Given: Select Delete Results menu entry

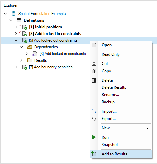Looking at the screenshot, I should (x=114, y=87).
